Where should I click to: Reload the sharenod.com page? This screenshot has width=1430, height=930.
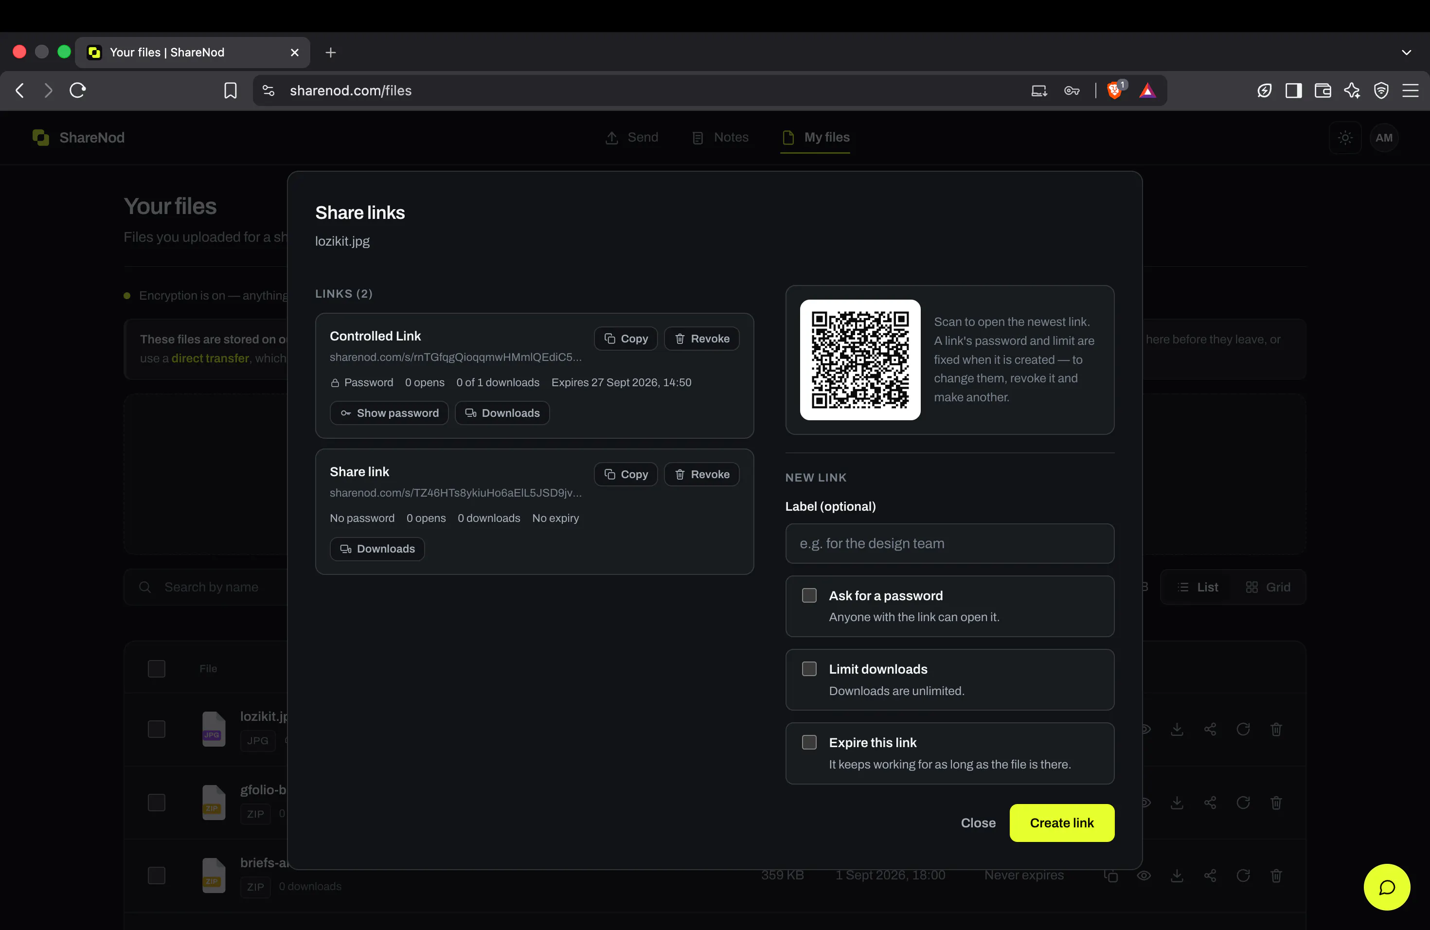click(77, 90)
